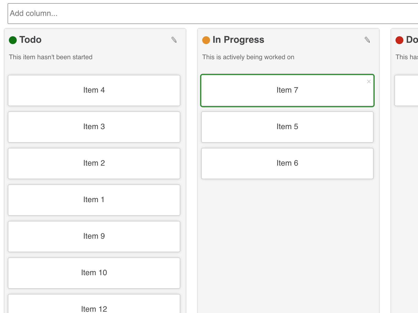Select the Item 9 card
The height and width of the screenshot is (313, 418).
pyautogui.click(x=94, y=236)
